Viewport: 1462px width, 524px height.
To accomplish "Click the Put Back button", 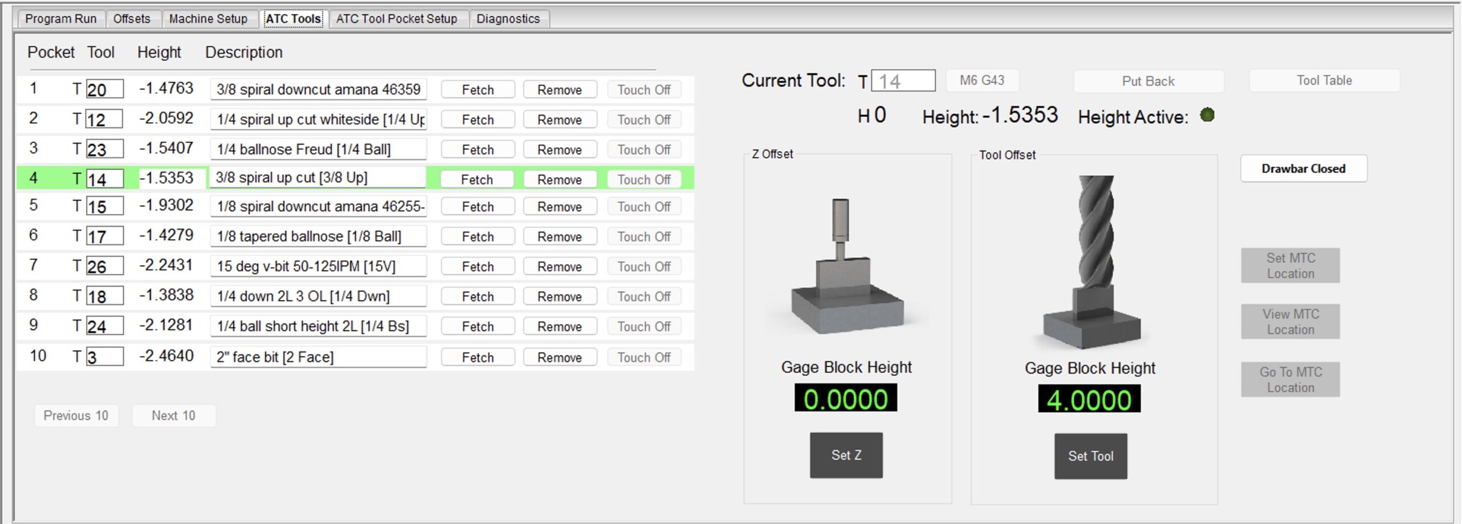I will click(x=1148, y=81).
